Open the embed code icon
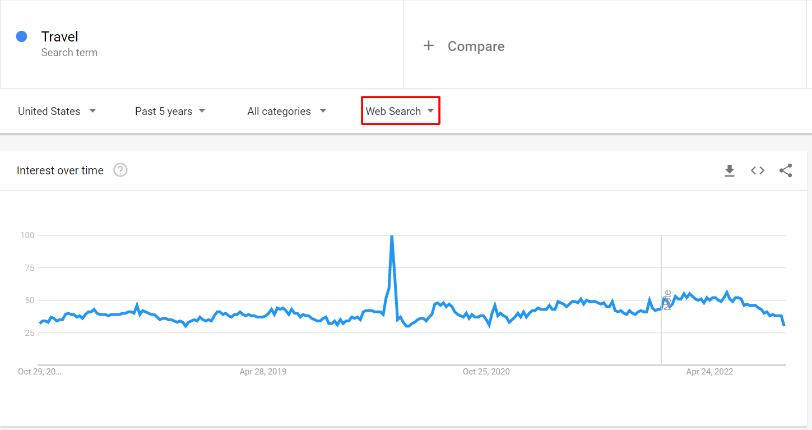Viewport: 812px width, 430px height. pyautogui.click(x=758, y=170)
